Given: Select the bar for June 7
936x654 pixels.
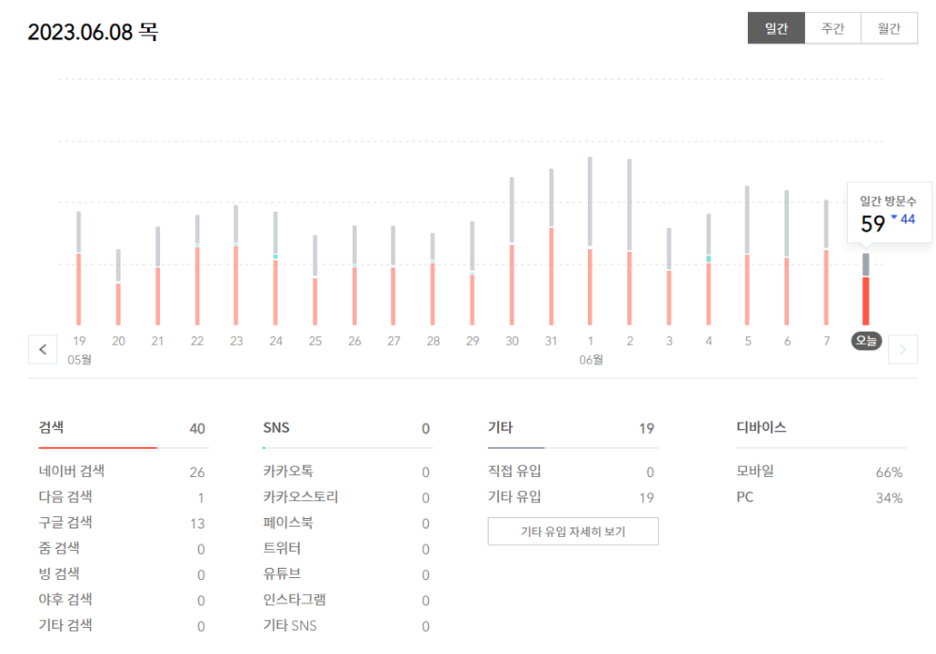Looking at the screenshot, I should click(x=826, y=262).
